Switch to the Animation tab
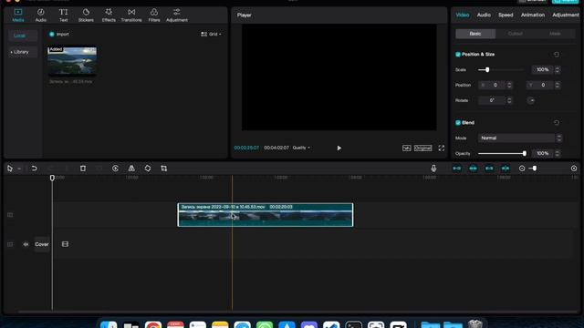This screenshot has height=328, width=584. (x=533, y=15)
